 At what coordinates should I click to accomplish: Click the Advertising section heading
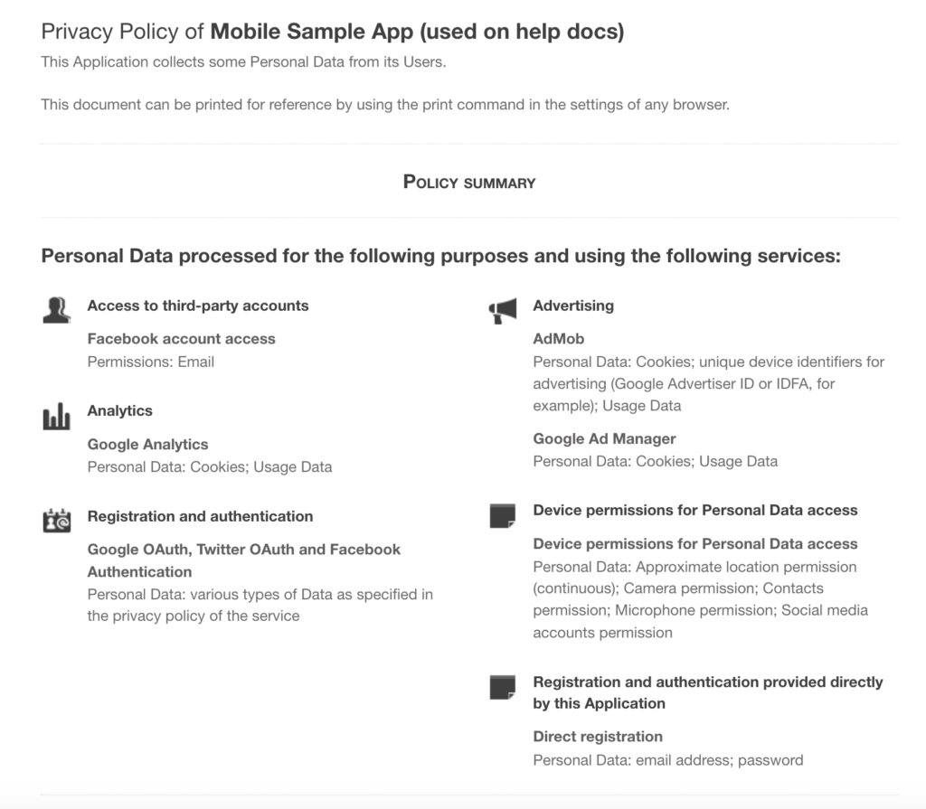(573, 306)
